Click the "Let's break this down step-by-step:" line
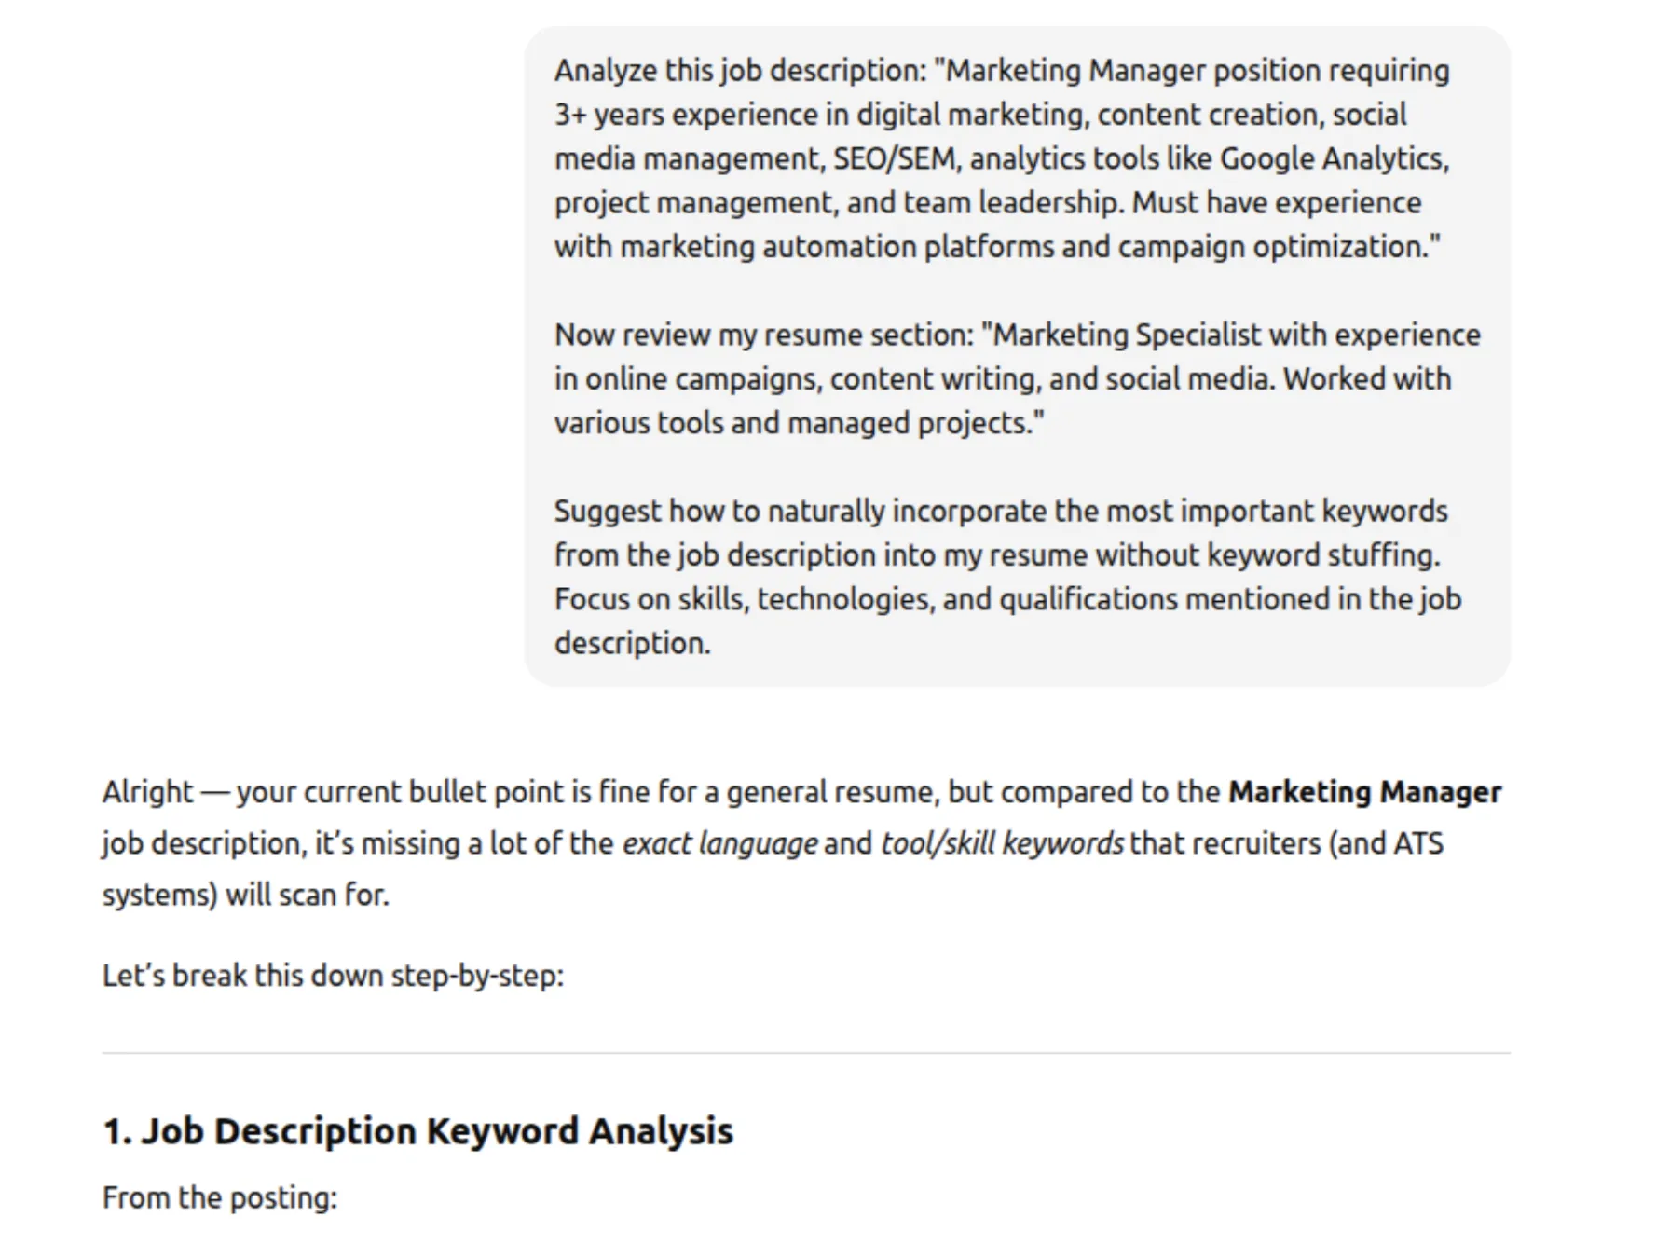 pos(333,976)
